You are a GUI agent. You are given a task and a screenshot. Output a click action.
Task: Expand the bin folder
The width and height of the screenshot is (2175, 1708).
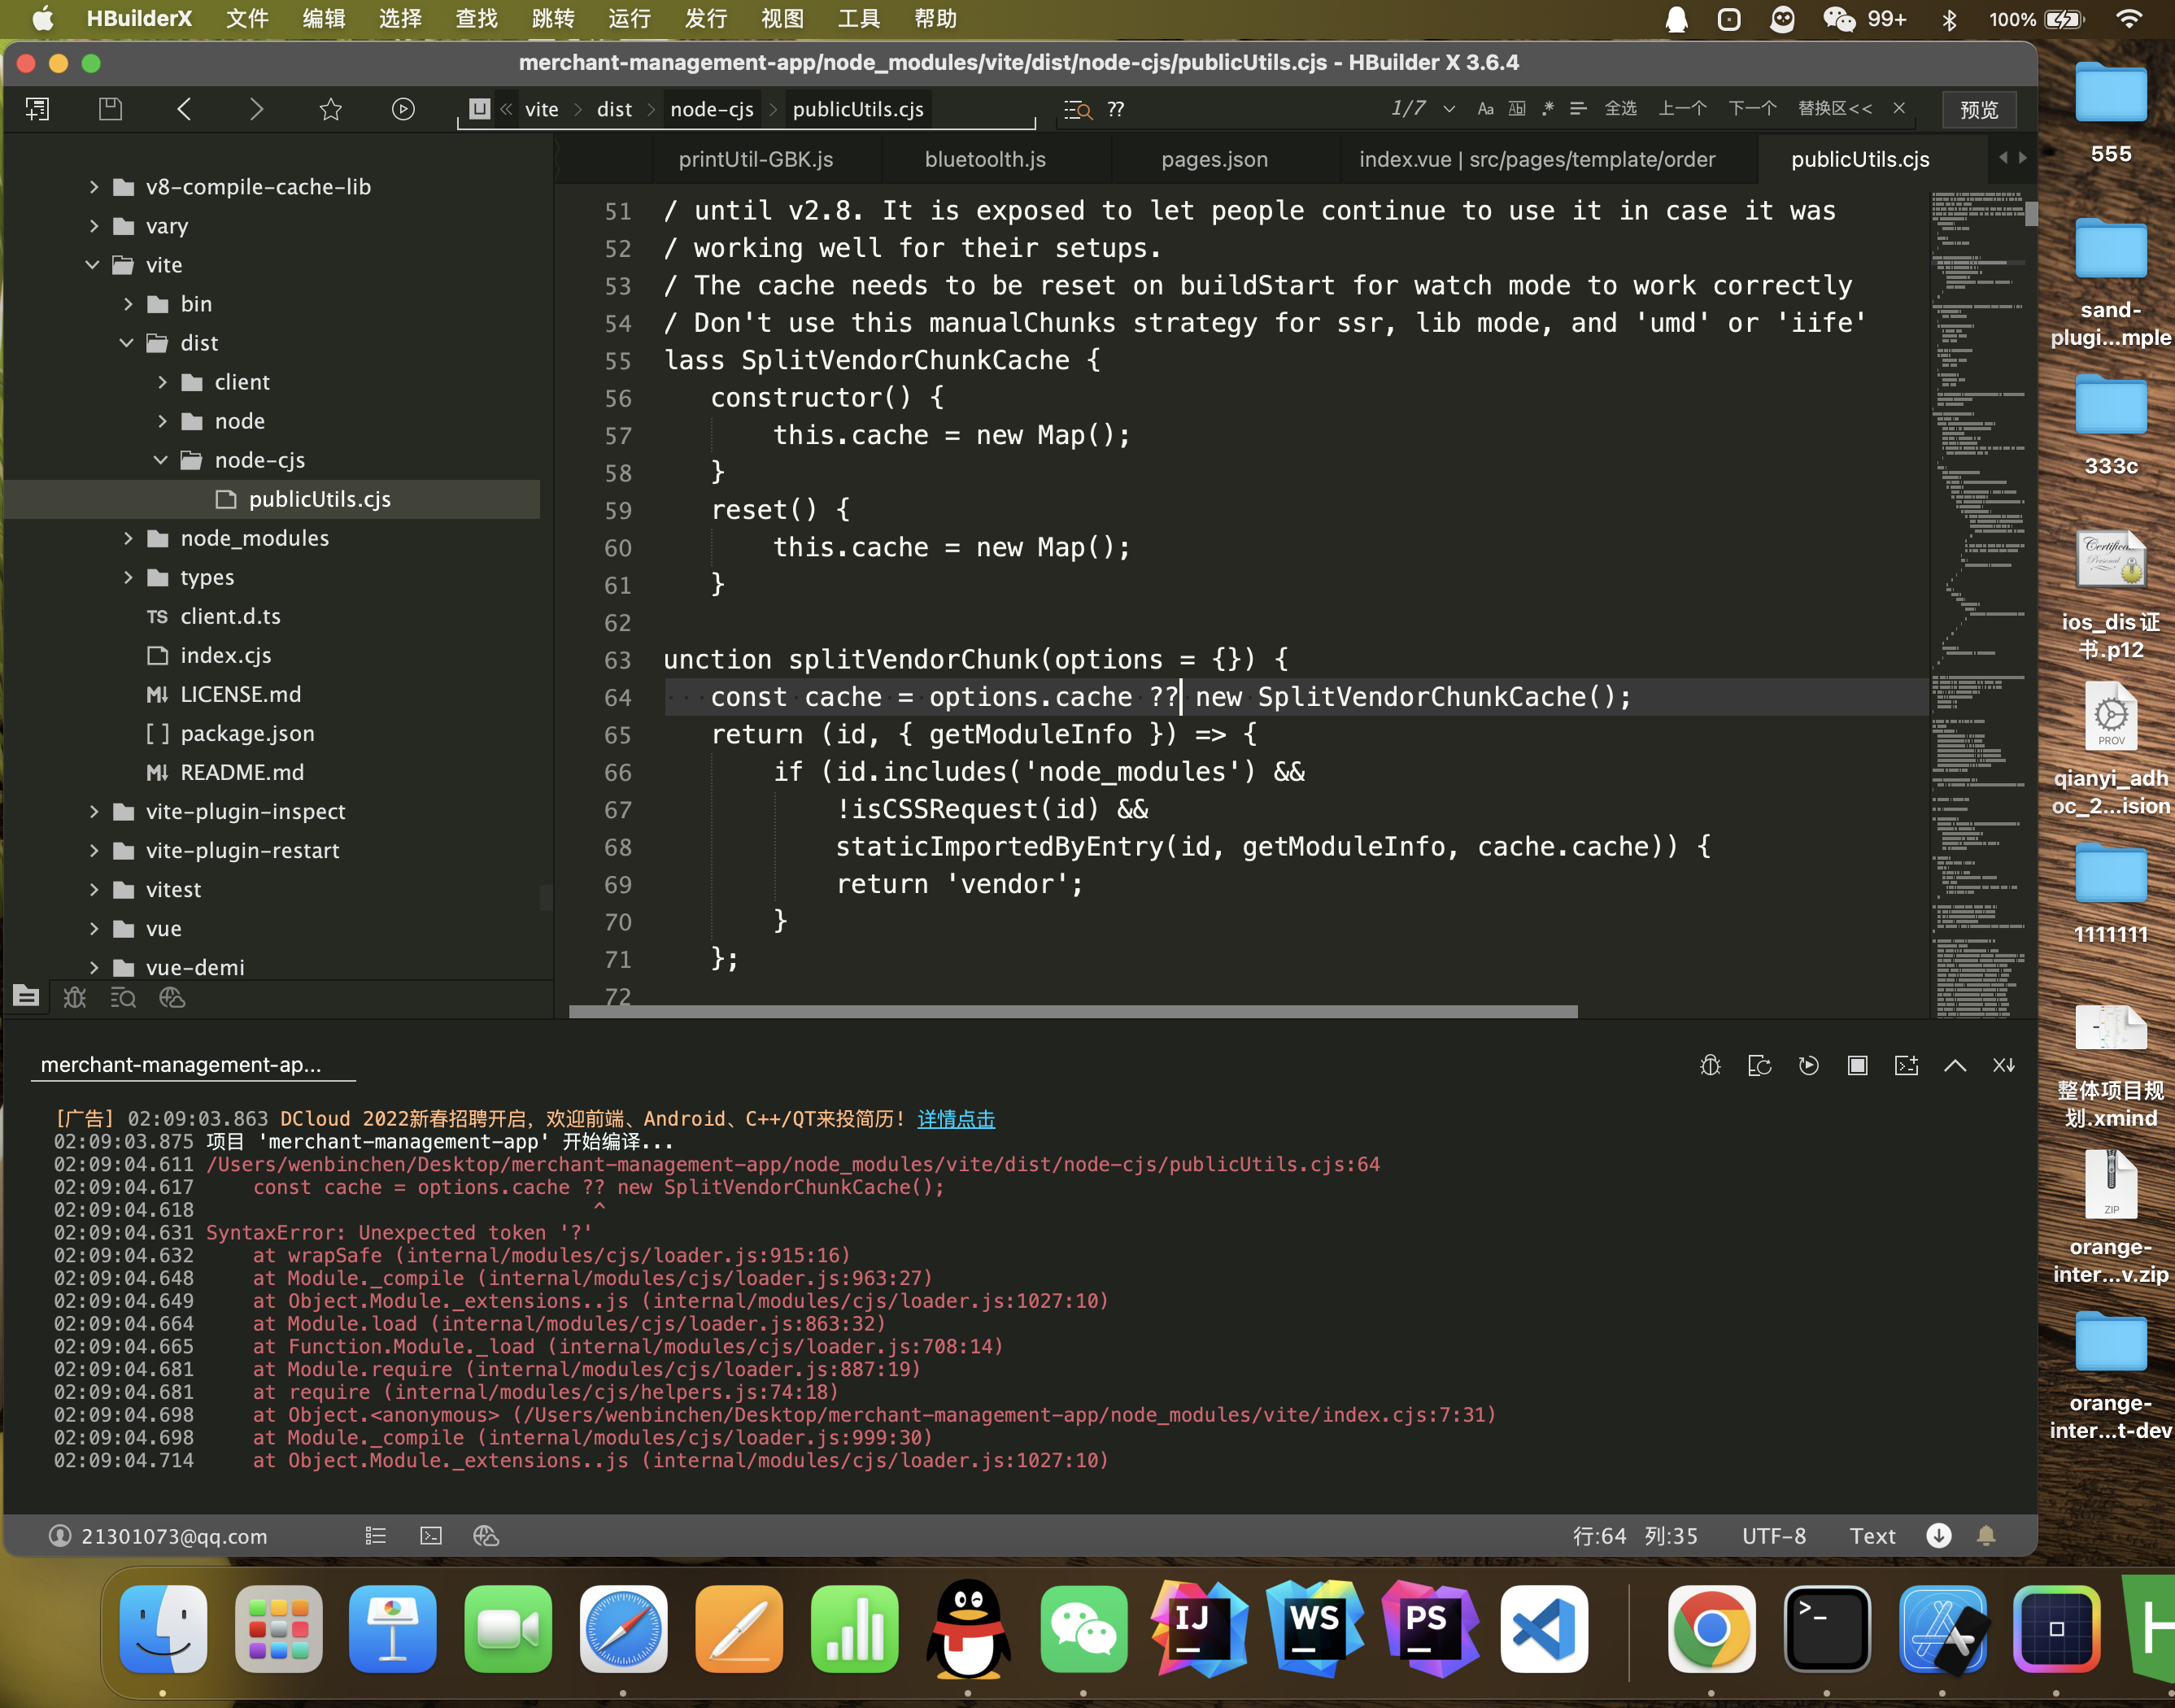click(x=128, y=304)
